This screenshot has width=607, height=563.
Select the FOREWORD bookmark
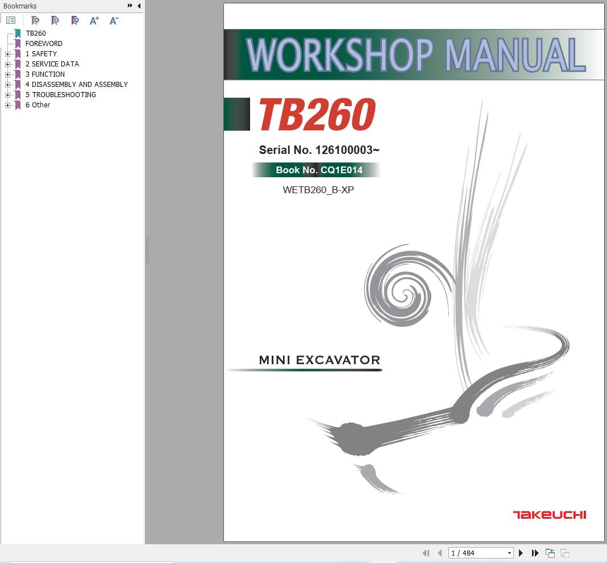point(44,43)
